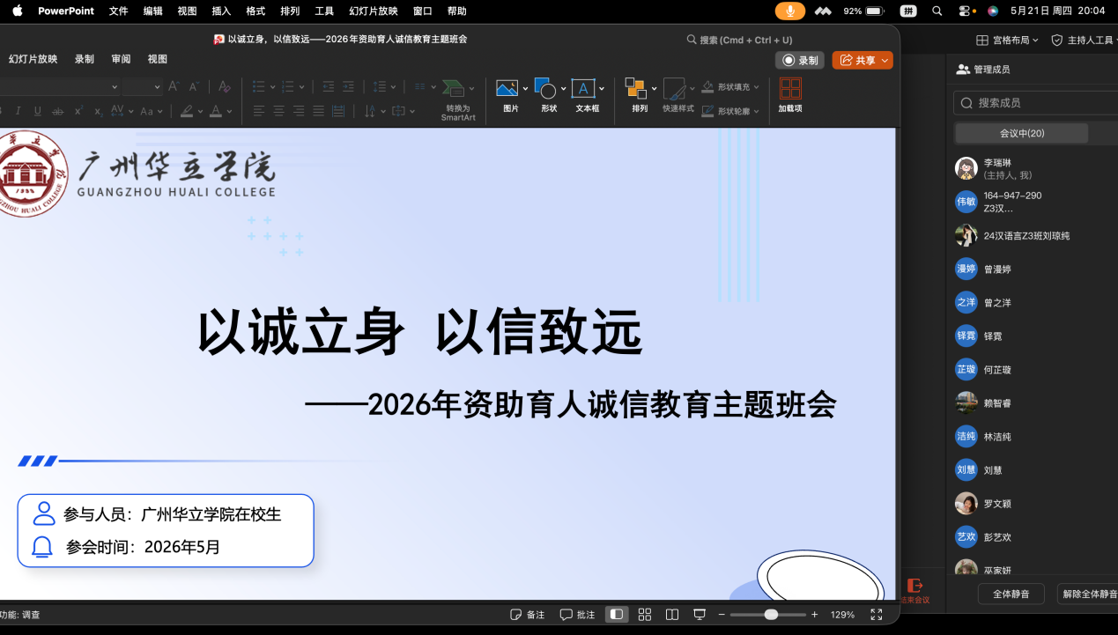Toggle normal view in status bar
Screen dimensions: 1118x635
coord(617,615)
